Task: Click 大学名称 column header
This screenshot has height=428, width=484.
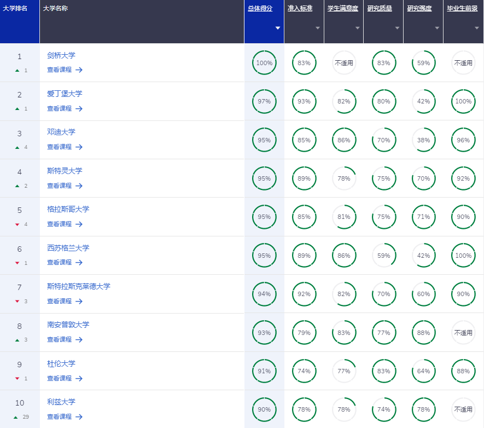Action: 142,21
